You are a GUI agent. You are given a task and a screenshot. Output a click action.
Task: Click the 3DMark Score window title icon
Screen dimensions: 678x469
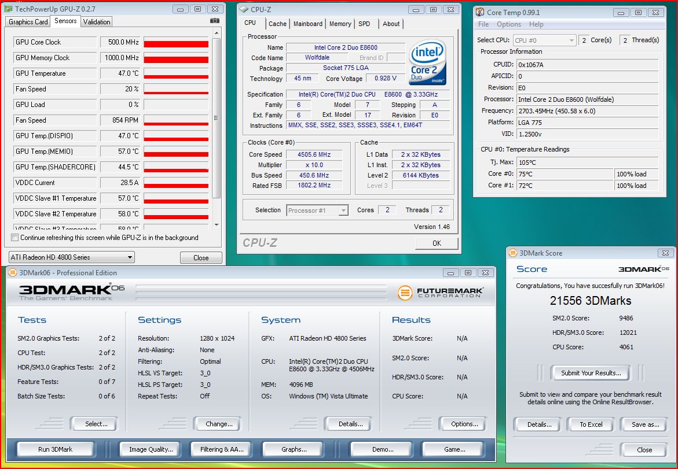coord(513,253)
